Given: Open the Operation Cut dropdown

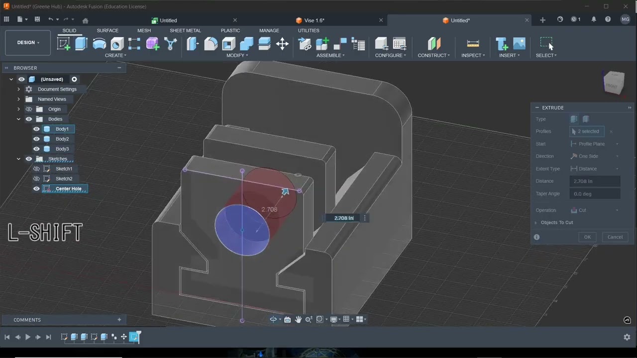Looking at the screenshot, I should (595, 210).
